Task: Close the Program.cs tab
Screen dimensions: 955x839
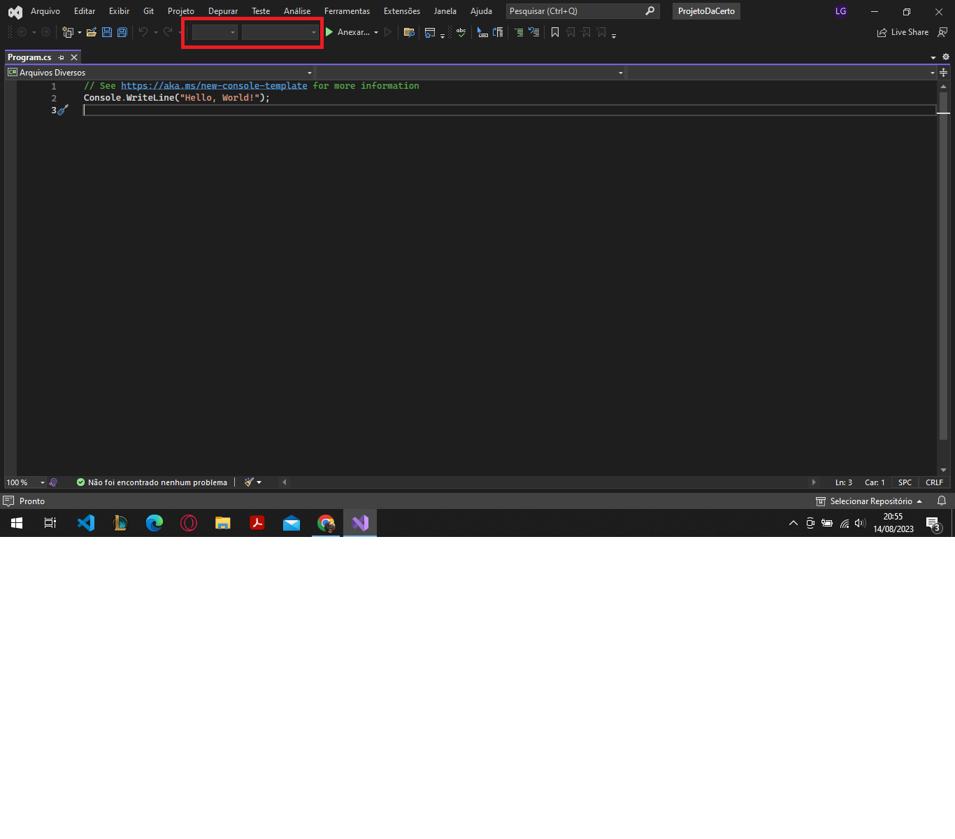Action: point(74,57)
